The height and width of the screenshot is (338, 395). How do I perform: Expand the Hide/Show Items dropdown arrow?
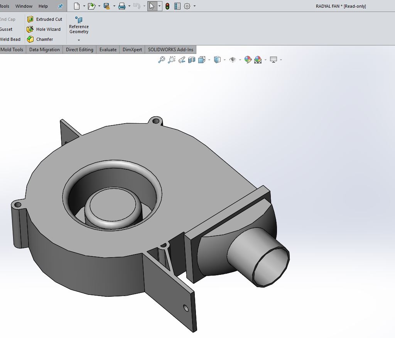point(240,60)
